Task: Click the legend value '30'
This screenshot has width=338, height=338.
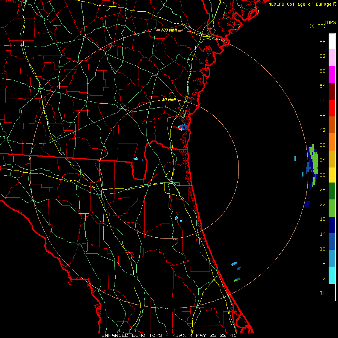Action: tap(323, 175)
